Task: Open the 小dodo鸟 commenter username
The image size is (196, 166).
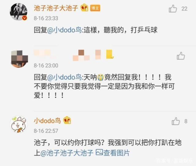Action: click(47, 121)
